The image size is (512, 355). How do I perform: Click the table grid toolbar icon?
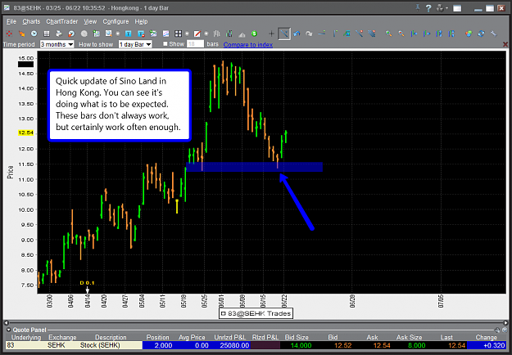(47, 34)
